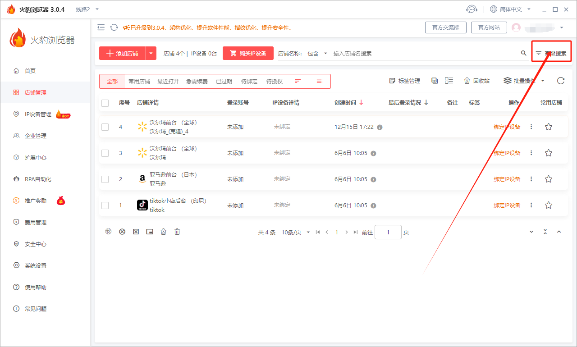
Task: Open the customer service headset icon
Action: click(472, 9)
